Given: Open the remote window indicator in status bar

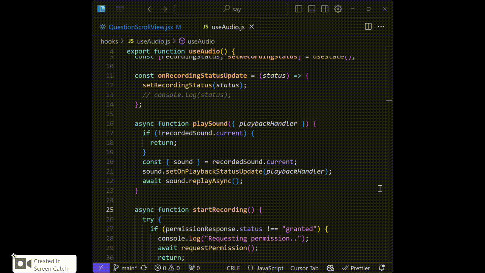Looking at the screenshot, I should tap(101, 268).
